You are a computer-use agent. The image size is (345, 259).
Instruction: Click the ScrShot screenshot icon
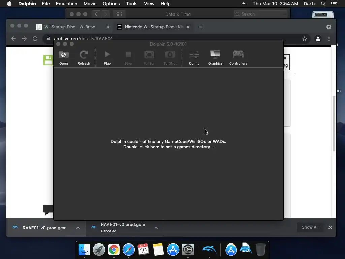click(170, 58)
